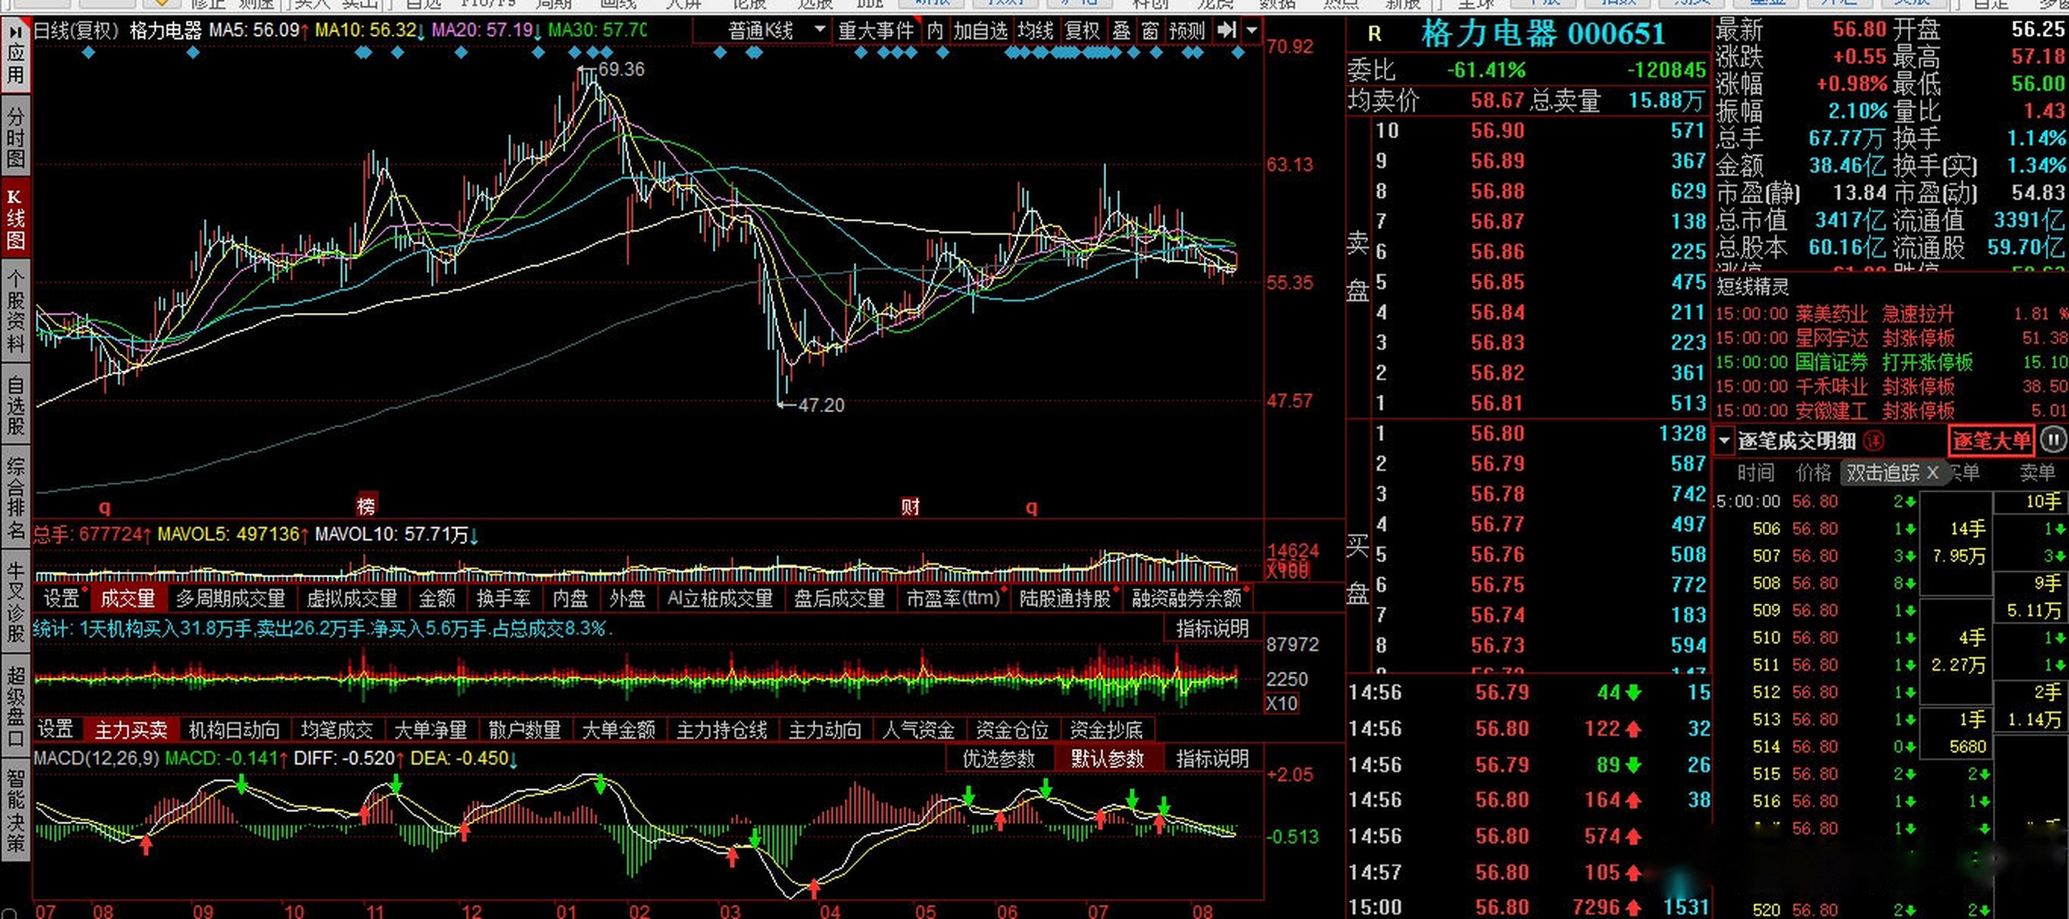The width and height of the screenshot is (2069, 919).
Task: Select the 机构日动向 tab
Action: click(233, 729)
